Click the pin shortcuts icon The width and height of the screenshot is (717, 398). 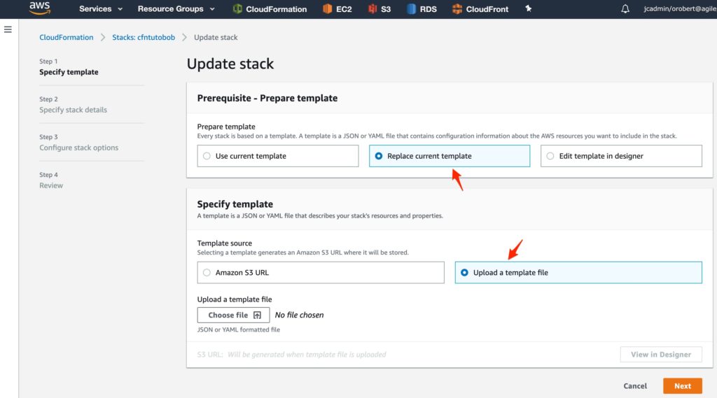[528, 8]
